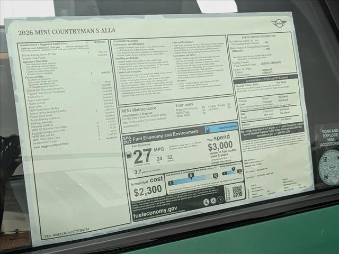Click the Scan and Explore MINI Accessories text
The width and height of the screenshot is (339, 254).
(x=329, y=138)
